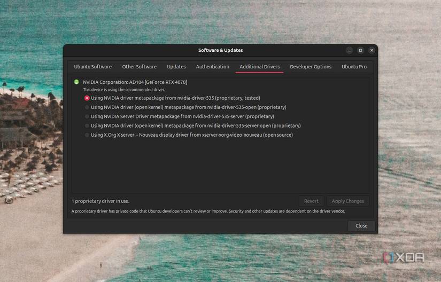Choose NVIDIA Server Driver nvidia-driver-535-server option
The height and width of the screenshot is (282, 441).
[87, 116]
